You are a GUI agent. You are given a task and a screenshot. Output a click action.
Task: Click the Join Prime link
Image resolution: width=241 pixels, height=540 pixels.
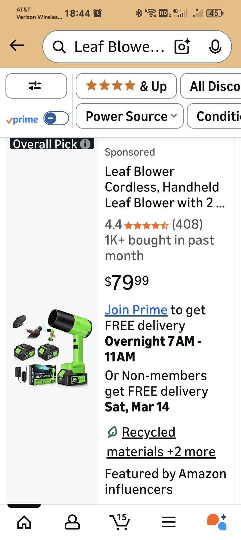[x=136, y=310]
